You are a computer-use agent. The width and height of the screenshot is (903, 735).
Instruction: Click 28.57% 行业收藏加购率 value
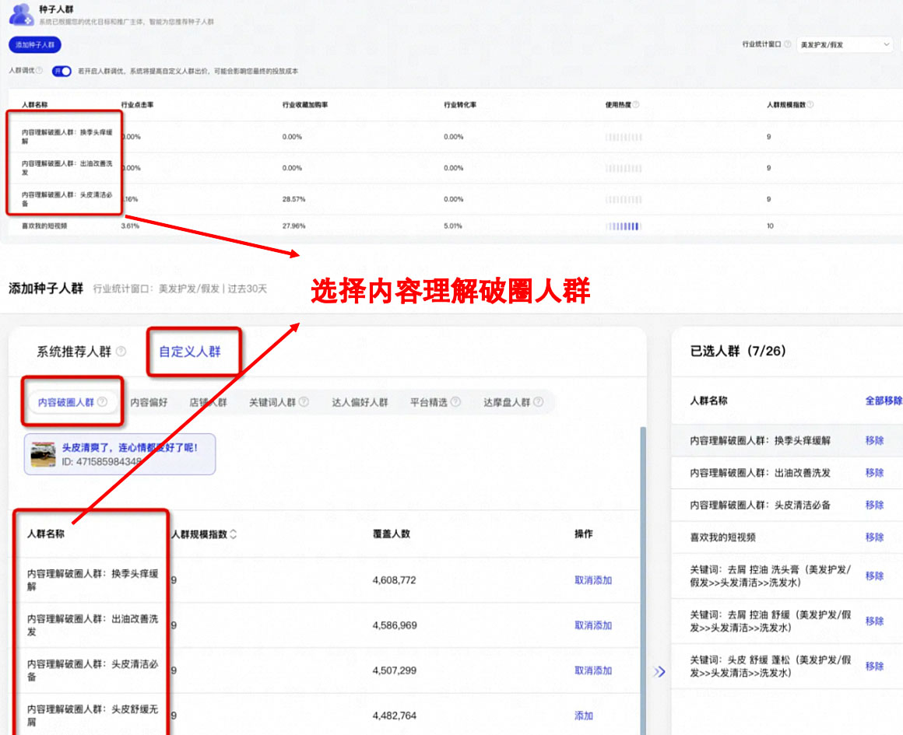[x=293, y=199]
